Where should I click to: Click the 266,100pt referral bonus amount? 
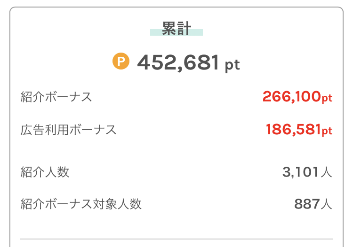pos(297,97)
